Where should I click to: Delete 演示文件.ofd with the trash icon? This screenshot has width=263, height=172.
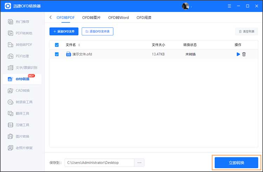pos(244,54)
